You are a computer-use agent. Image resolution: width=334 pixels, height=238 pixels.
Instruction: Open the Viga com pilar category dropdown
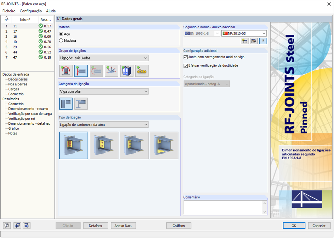104,91
